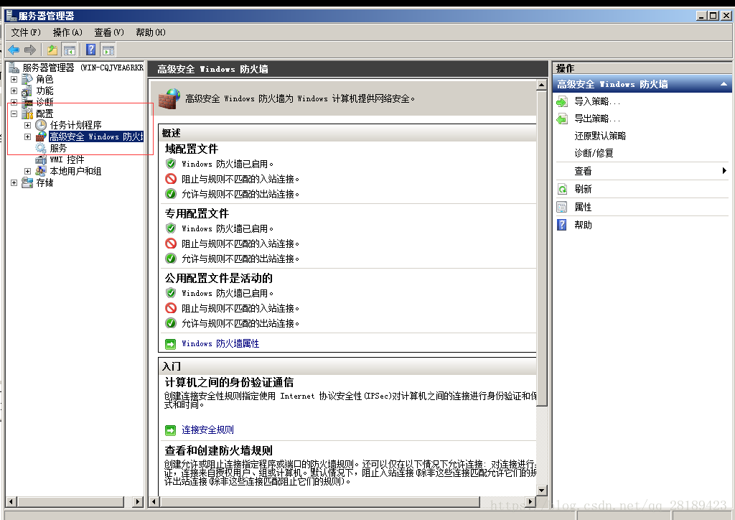The image size is (735, 520).
Task: Open the Windows 防火墙属性 link
Action: point(220,344)
